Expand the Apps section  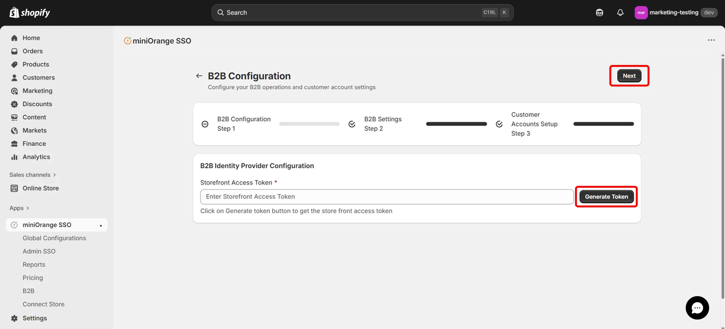[19, 208]
